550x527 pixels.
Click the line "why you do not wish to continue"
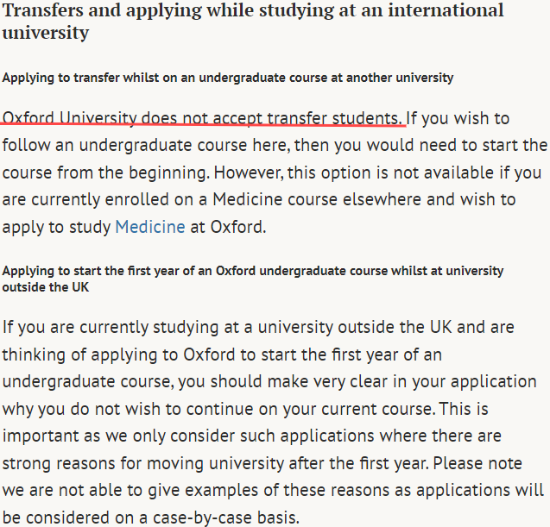(x=245, y=409)
